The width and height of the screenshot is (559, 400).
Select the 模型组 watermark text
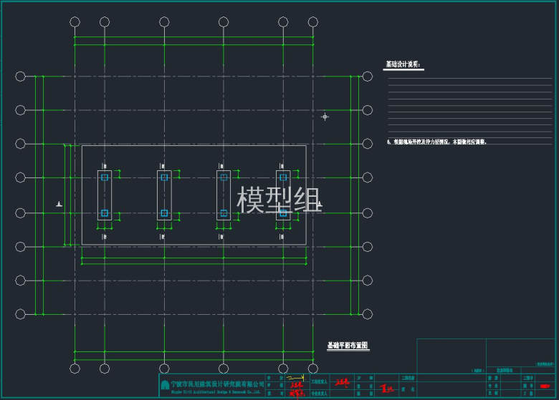pos(279,200)
